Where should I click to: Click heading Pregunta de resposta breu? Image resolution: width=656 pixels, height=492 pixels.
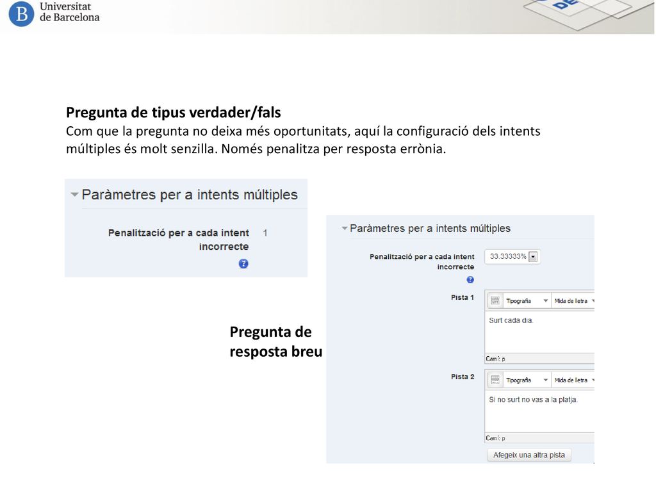[275, 341]
